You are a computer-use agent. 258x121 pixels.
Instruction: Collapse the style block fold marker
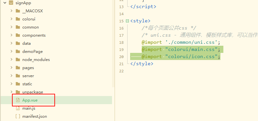(127, 21)
